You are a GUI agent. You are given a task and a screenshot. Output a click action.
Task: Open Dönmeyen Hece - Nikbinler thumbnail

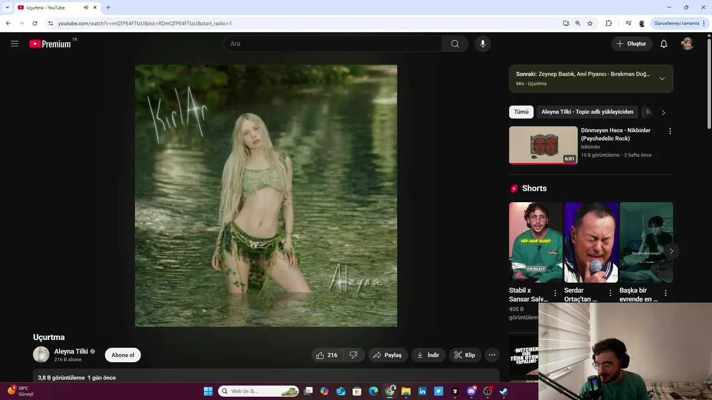pyautogui.click(x=543, y=145)
